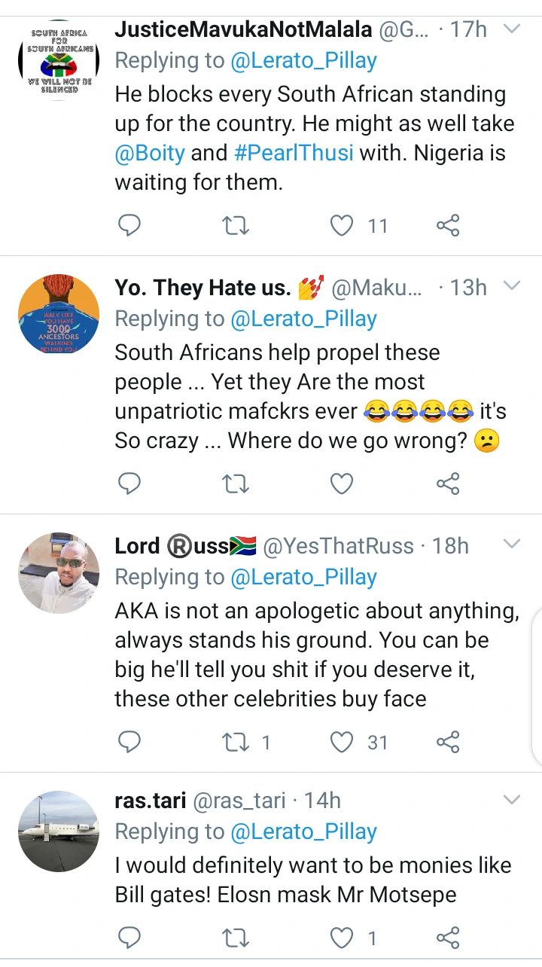Expand options chevron on Yo. They Hate us. tweet

click(512, 287)
